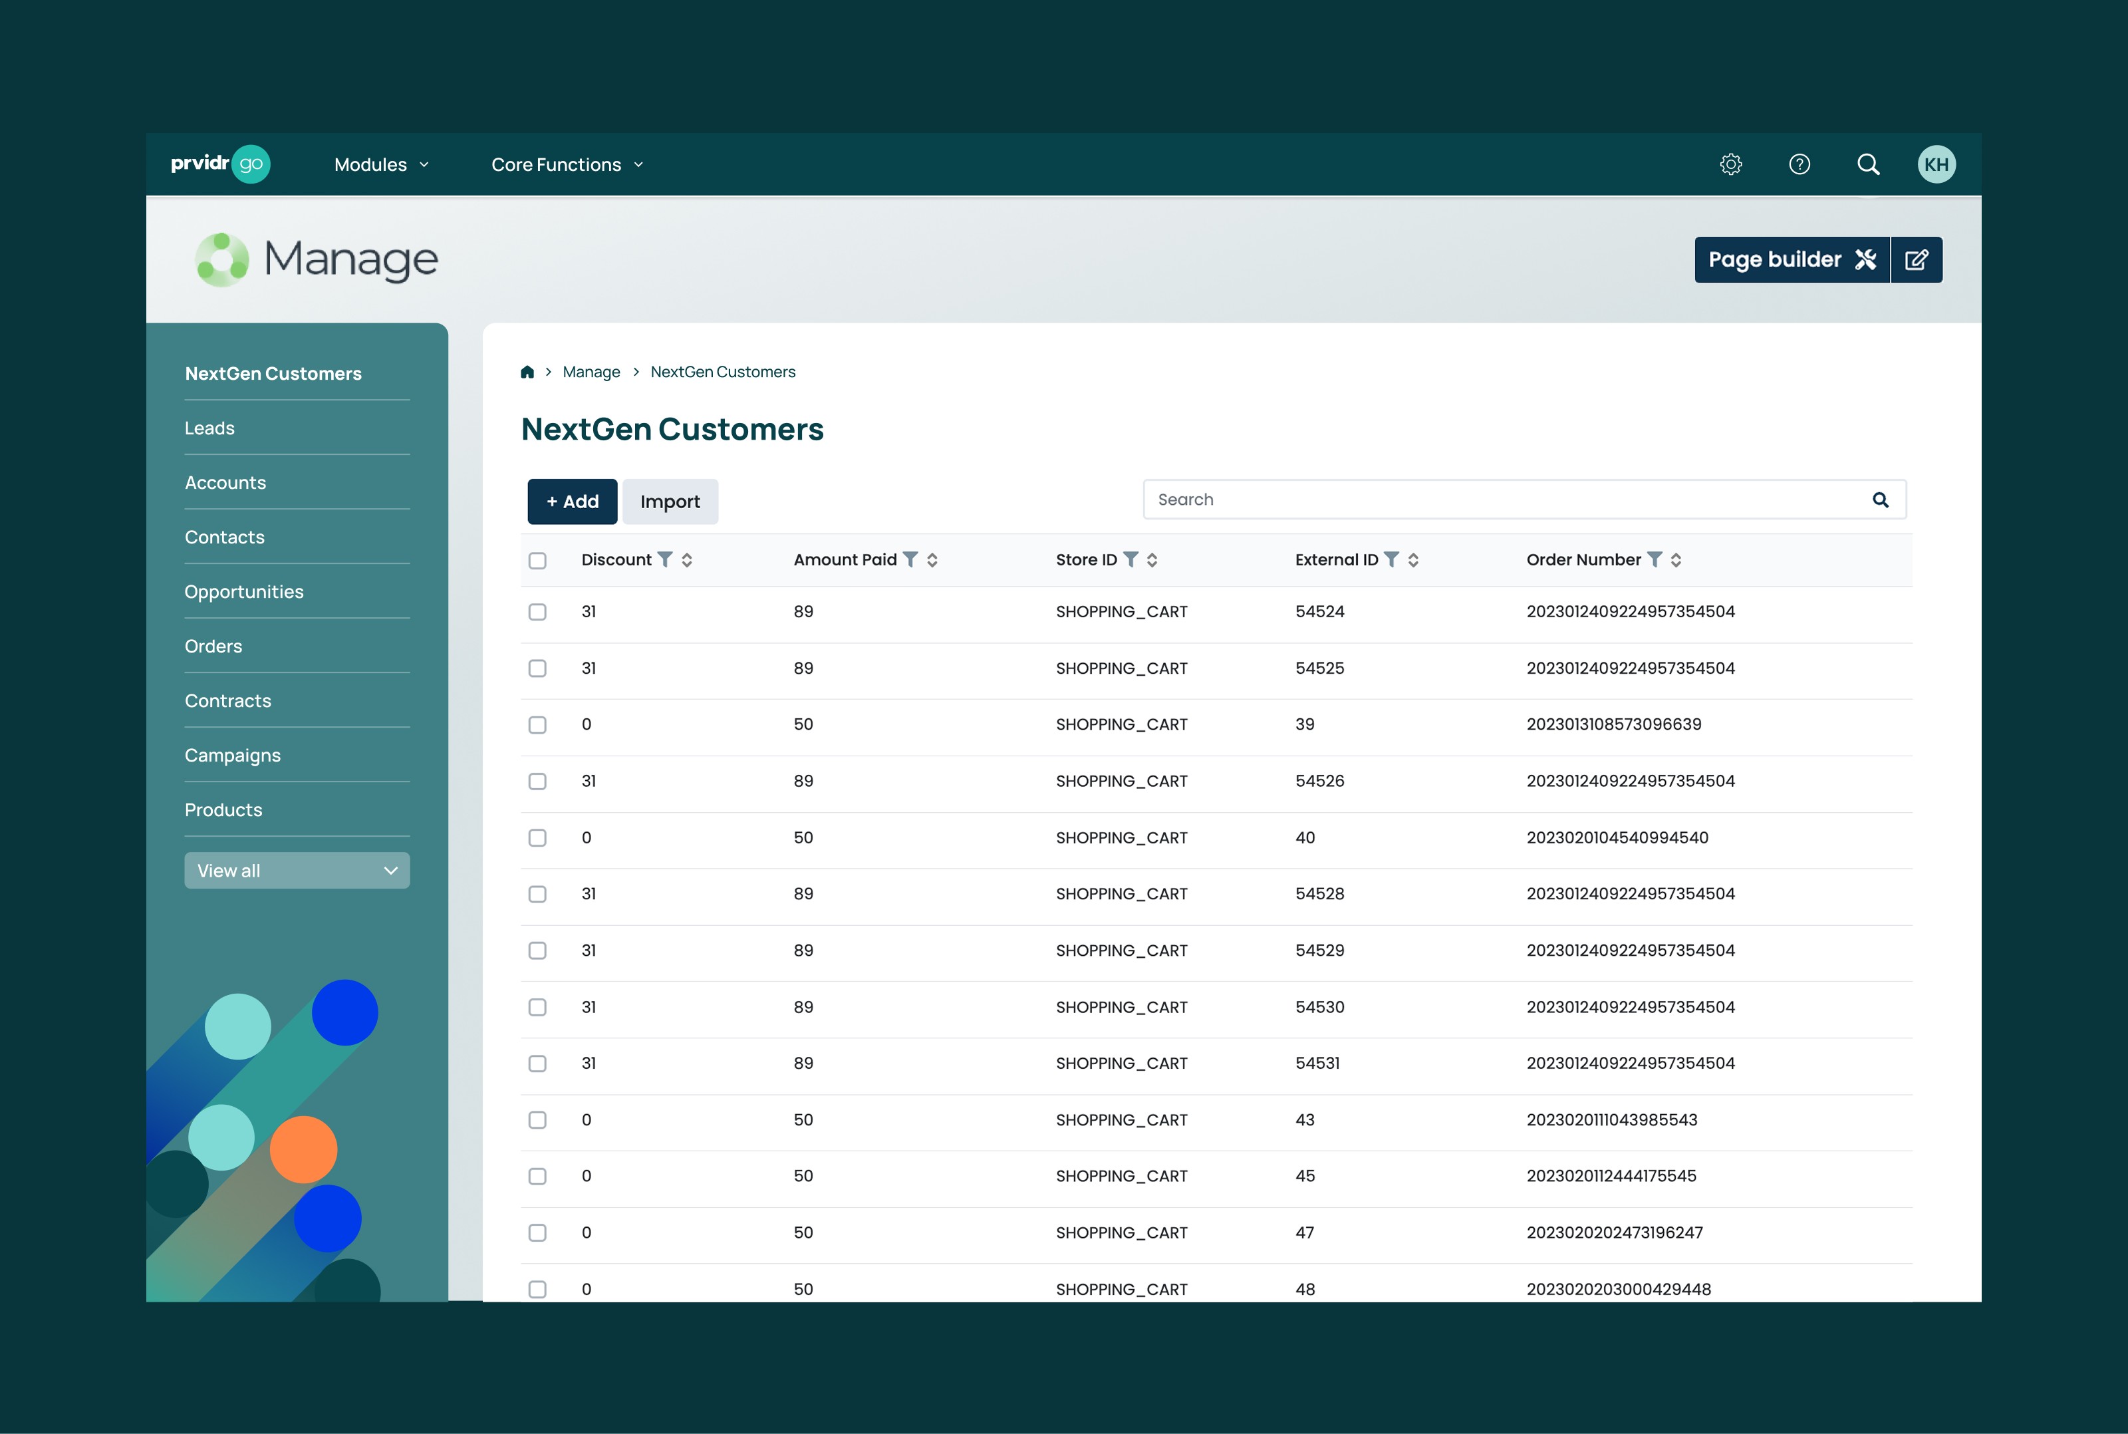
Task: Open the filter on the External ID column
Action: (1393, 559)
